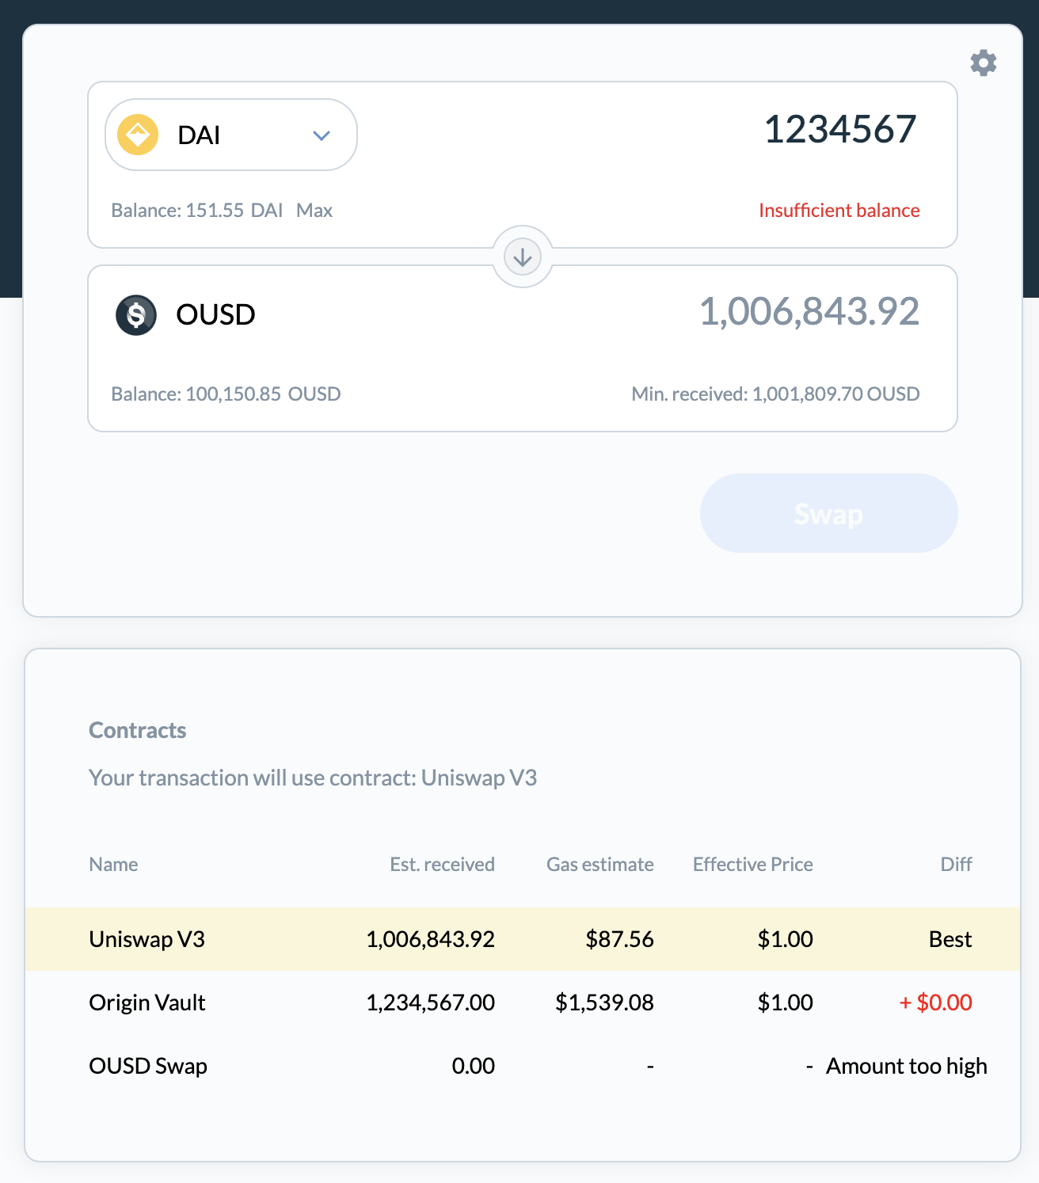The height and width of the screenshot is (1183, 1039).
Task: Click the dark dollar-sign OUSD icon
Action: (x=136, y=314)
